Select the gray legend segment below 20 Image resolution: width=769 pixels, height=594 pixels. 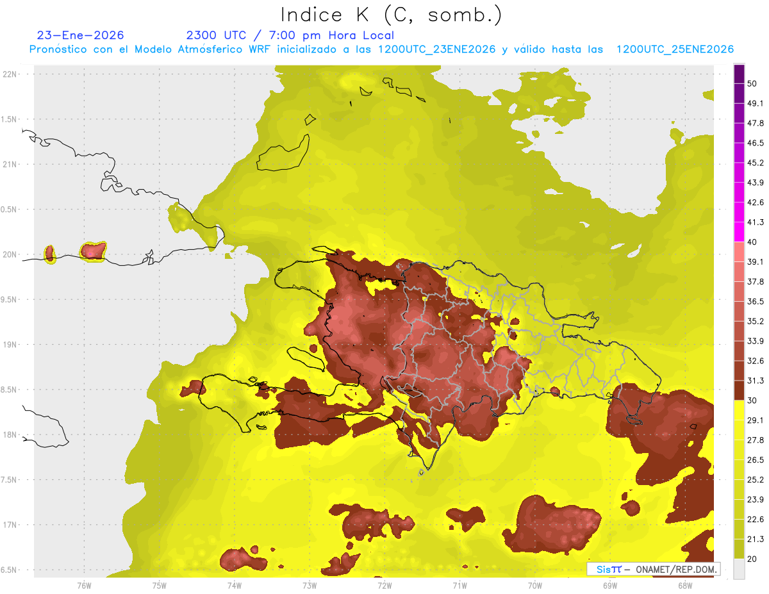tap(739, 568)
